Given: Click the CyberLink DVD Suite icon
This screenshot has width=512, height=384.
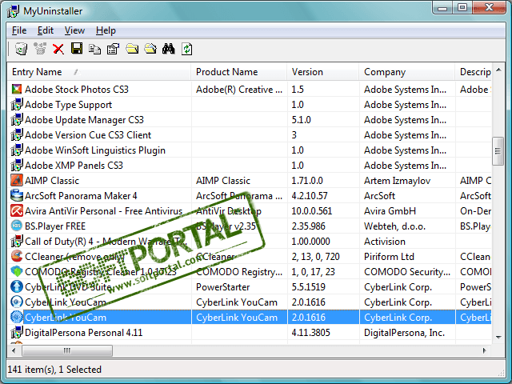Looking at the screenshot, I should pos(17,286).
